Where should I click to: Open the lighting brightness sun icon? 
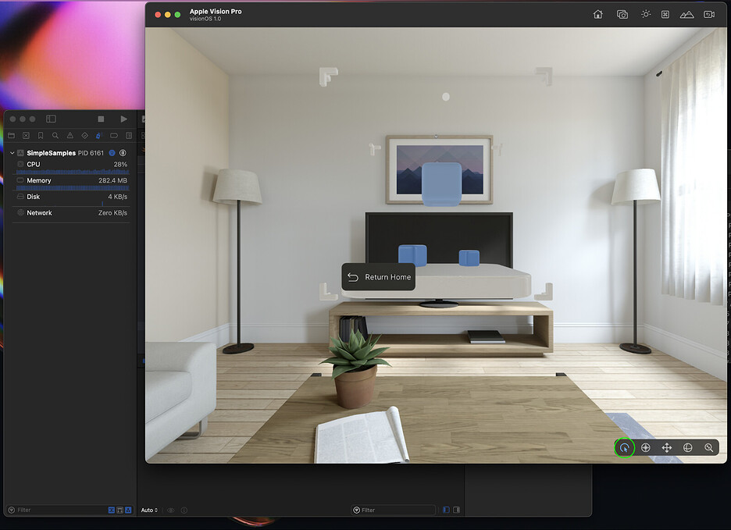pos(646,14)
